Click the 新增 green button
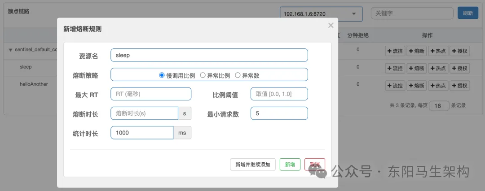Screen dimensions: 485x191 tap(290, 165)
